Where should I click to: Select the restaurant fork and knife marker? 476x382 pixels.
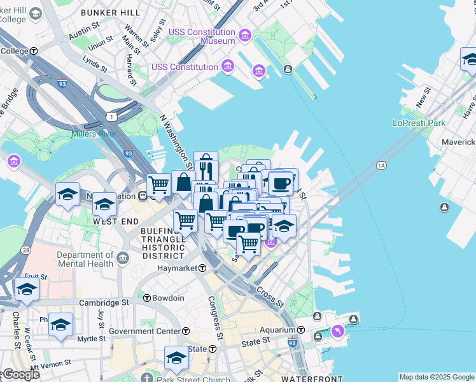(x=206, y=171)
